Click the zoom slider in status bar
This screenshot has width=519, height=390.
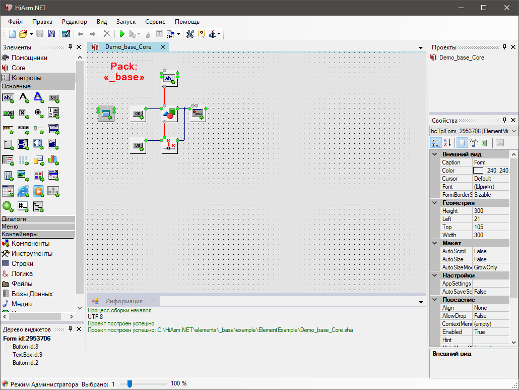129,384
